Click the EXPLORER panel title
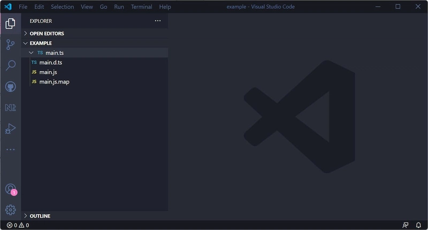 click(41, 21)
